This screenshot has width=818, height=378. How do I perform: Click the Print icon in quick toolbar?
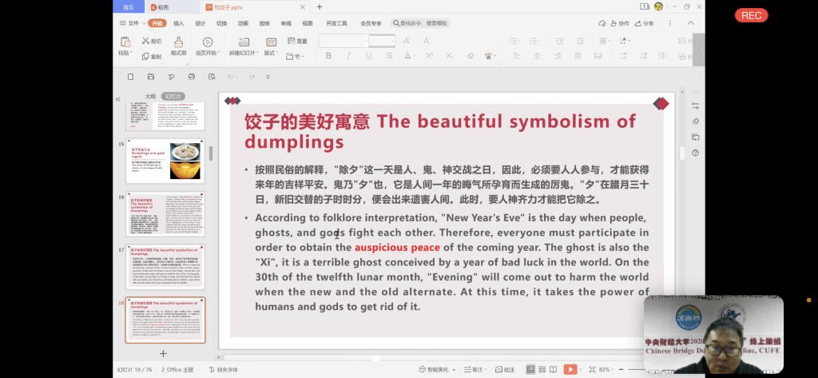pos(191,76)
